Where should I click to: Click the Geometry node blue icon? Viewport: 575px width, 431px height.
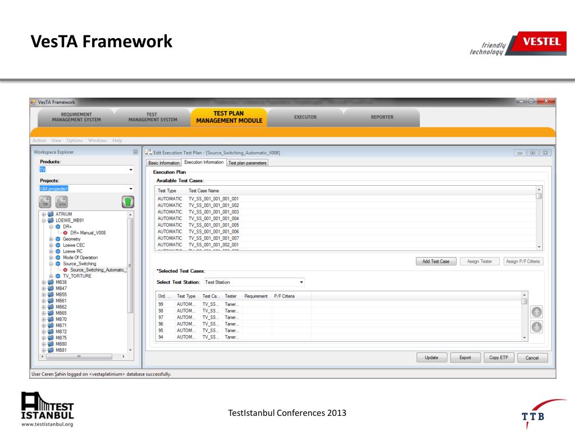point(58,239)
